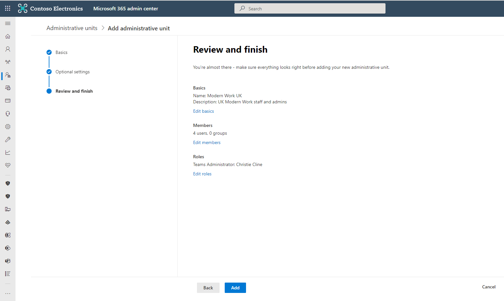
Task: Open Billing credit card icon
Action: pos(8,101)
